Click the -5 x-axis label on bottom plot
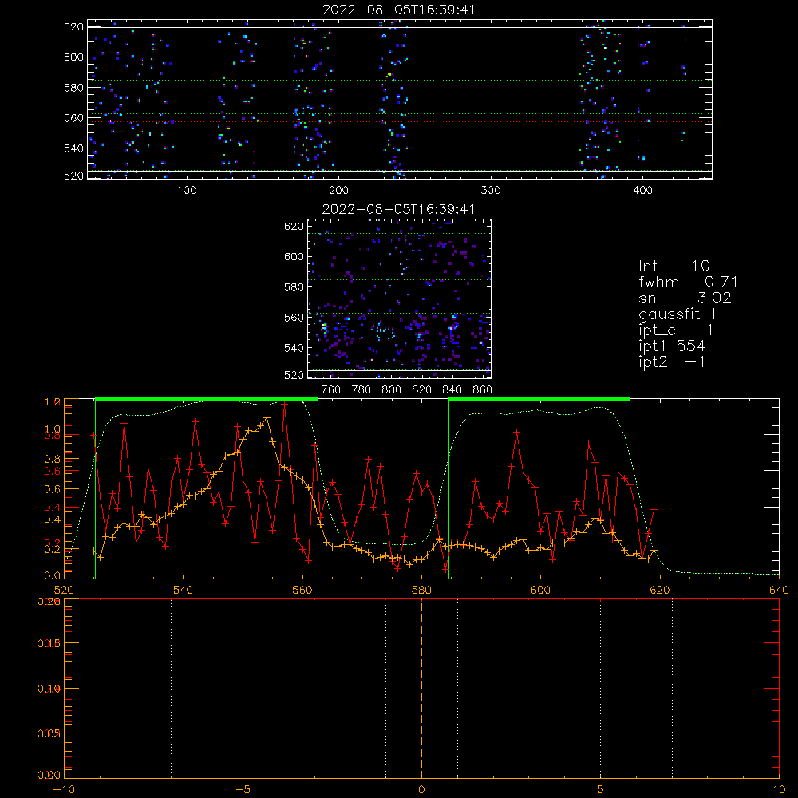The width and height of the screenshot is (798, 798). tap(243, 789)
